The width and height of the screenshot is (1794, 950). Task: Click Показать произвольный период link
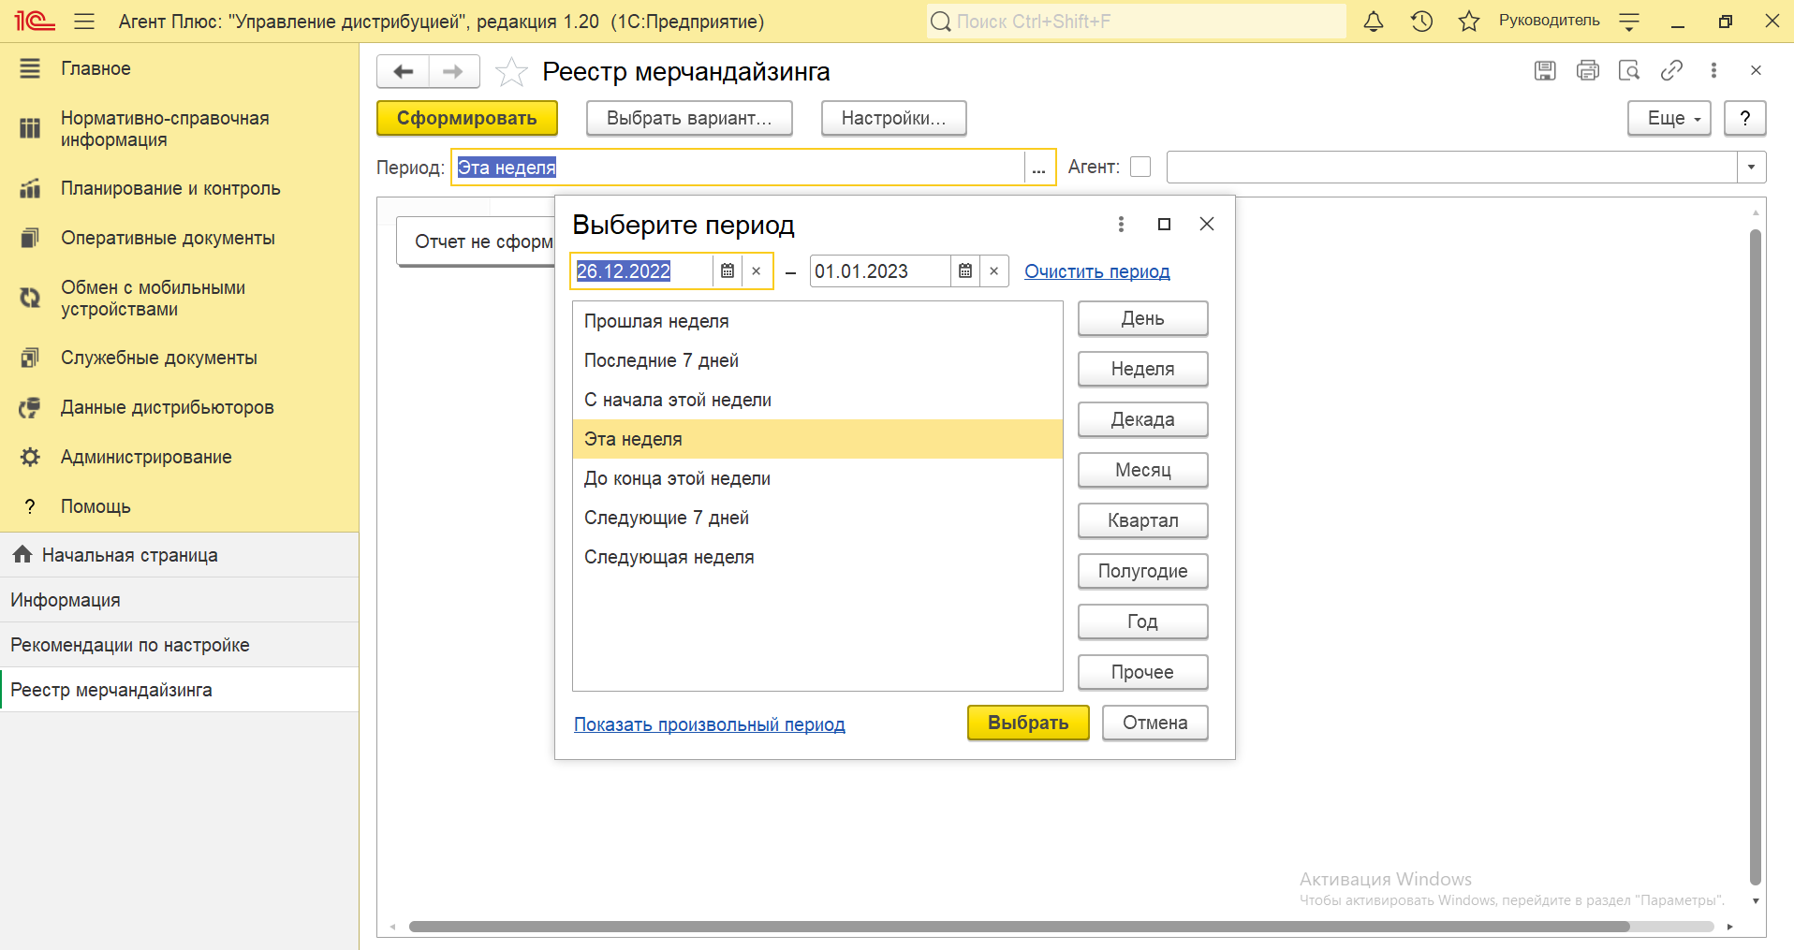[709, 724]
